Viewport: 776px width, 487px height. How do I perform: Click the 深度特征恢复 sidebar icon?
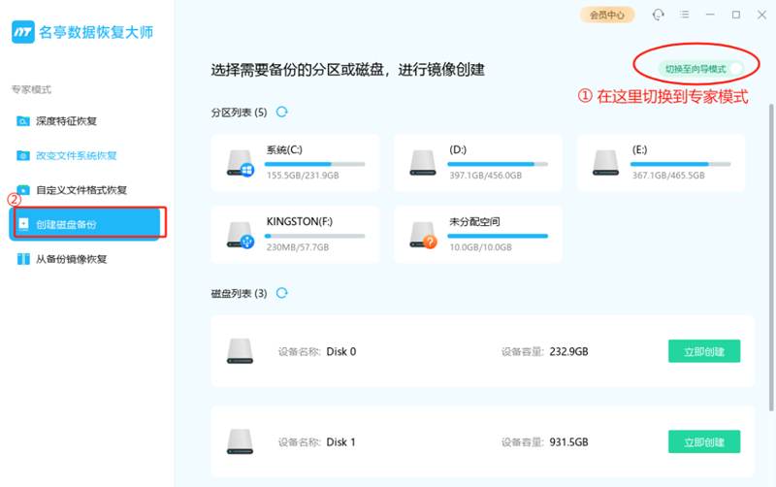coord(22,121)
